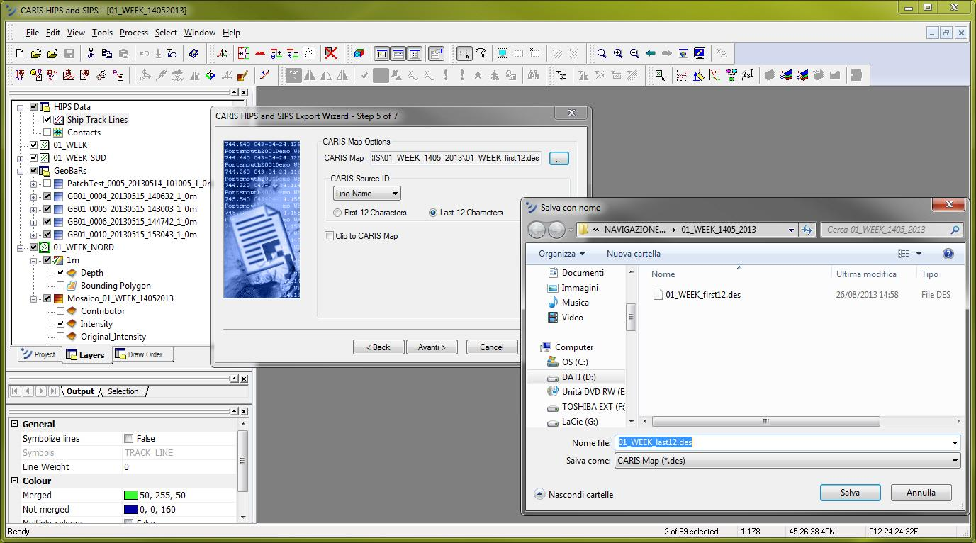Select the lasso selection tool
Viewport: 976px width, 543px height.
pos(481,53)
